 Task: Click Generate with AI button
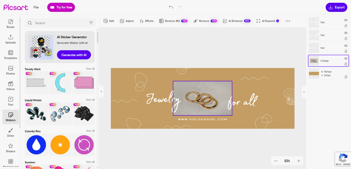[x=74, y=55]
